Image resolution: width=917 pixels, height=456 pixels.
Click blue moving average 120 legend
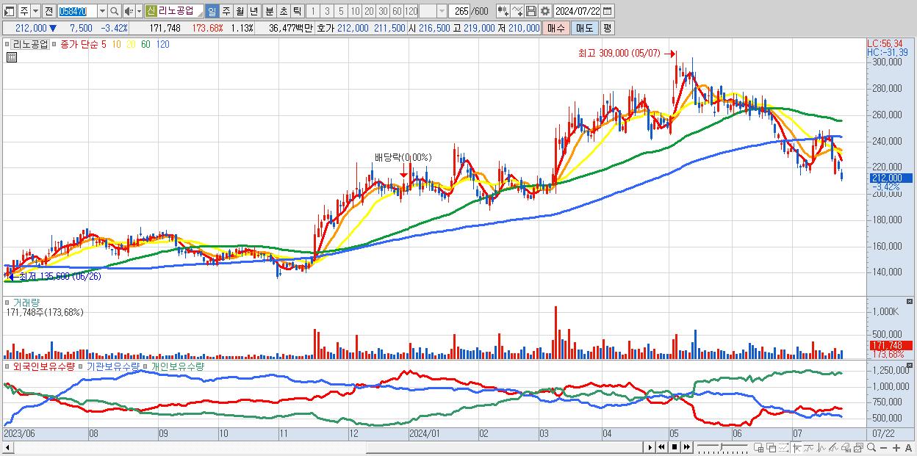[x=163, y=44]
